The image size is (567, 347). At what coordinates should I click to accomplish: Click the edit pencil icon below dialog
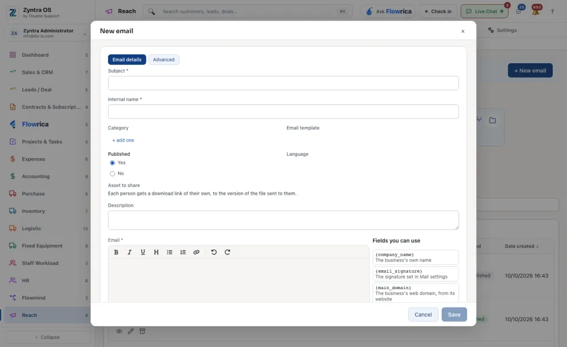coord(131,331)
